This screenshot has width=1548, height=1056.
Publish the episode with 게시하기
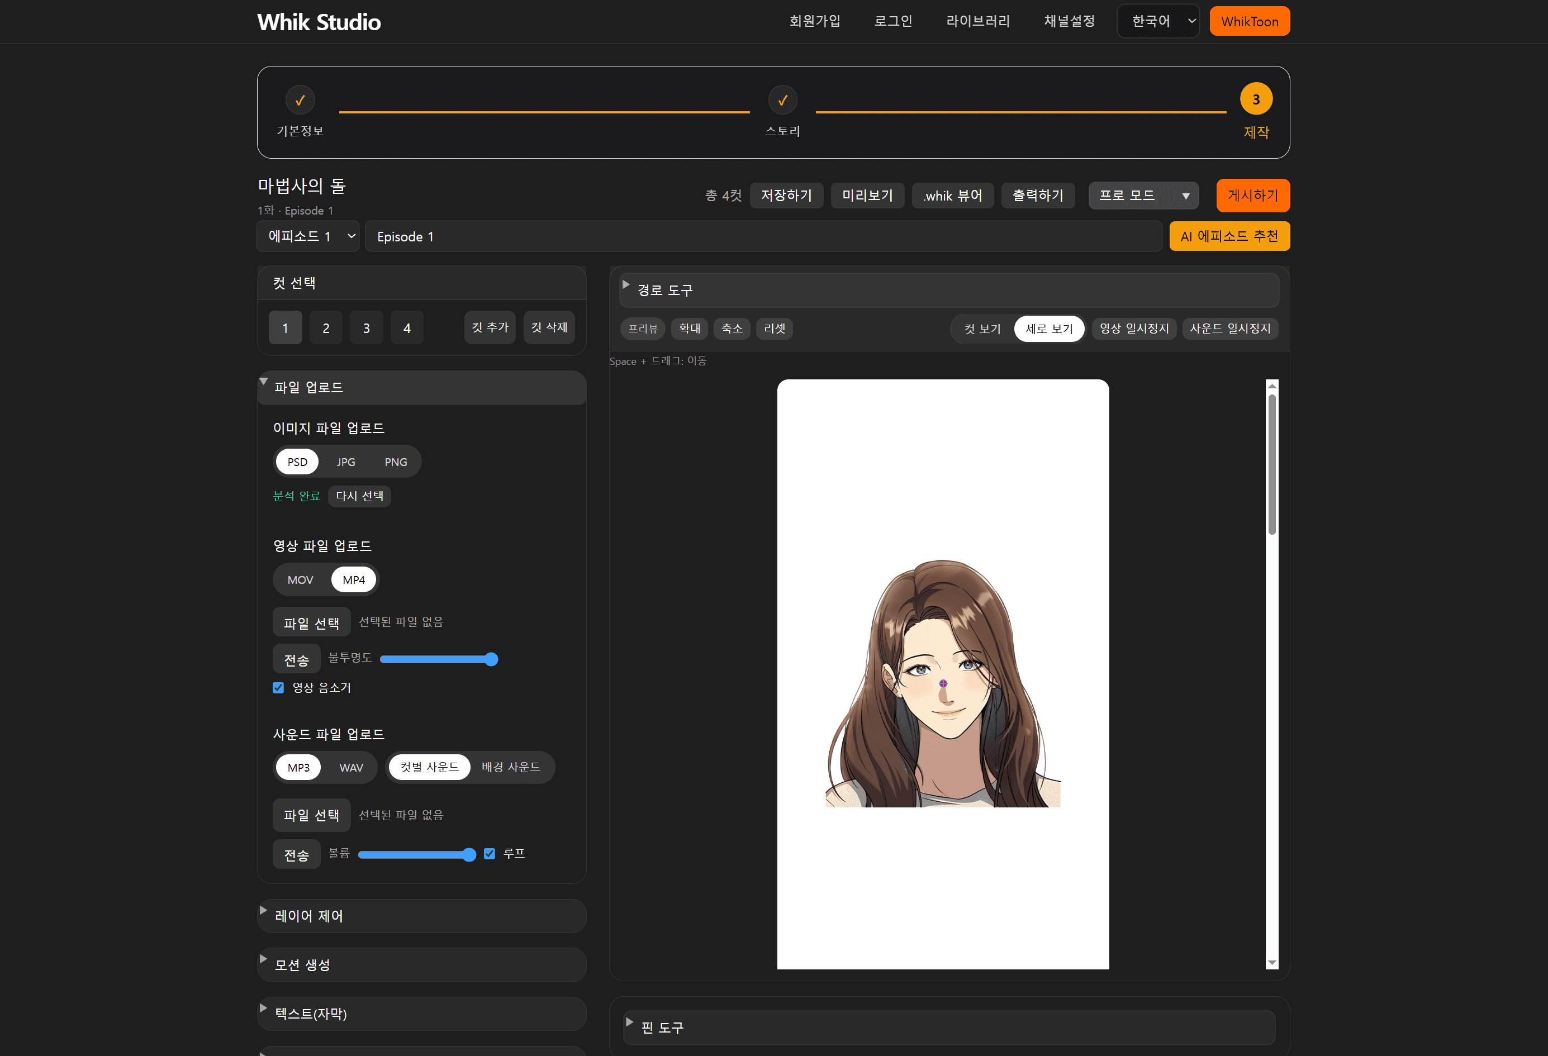[1252, 195]
